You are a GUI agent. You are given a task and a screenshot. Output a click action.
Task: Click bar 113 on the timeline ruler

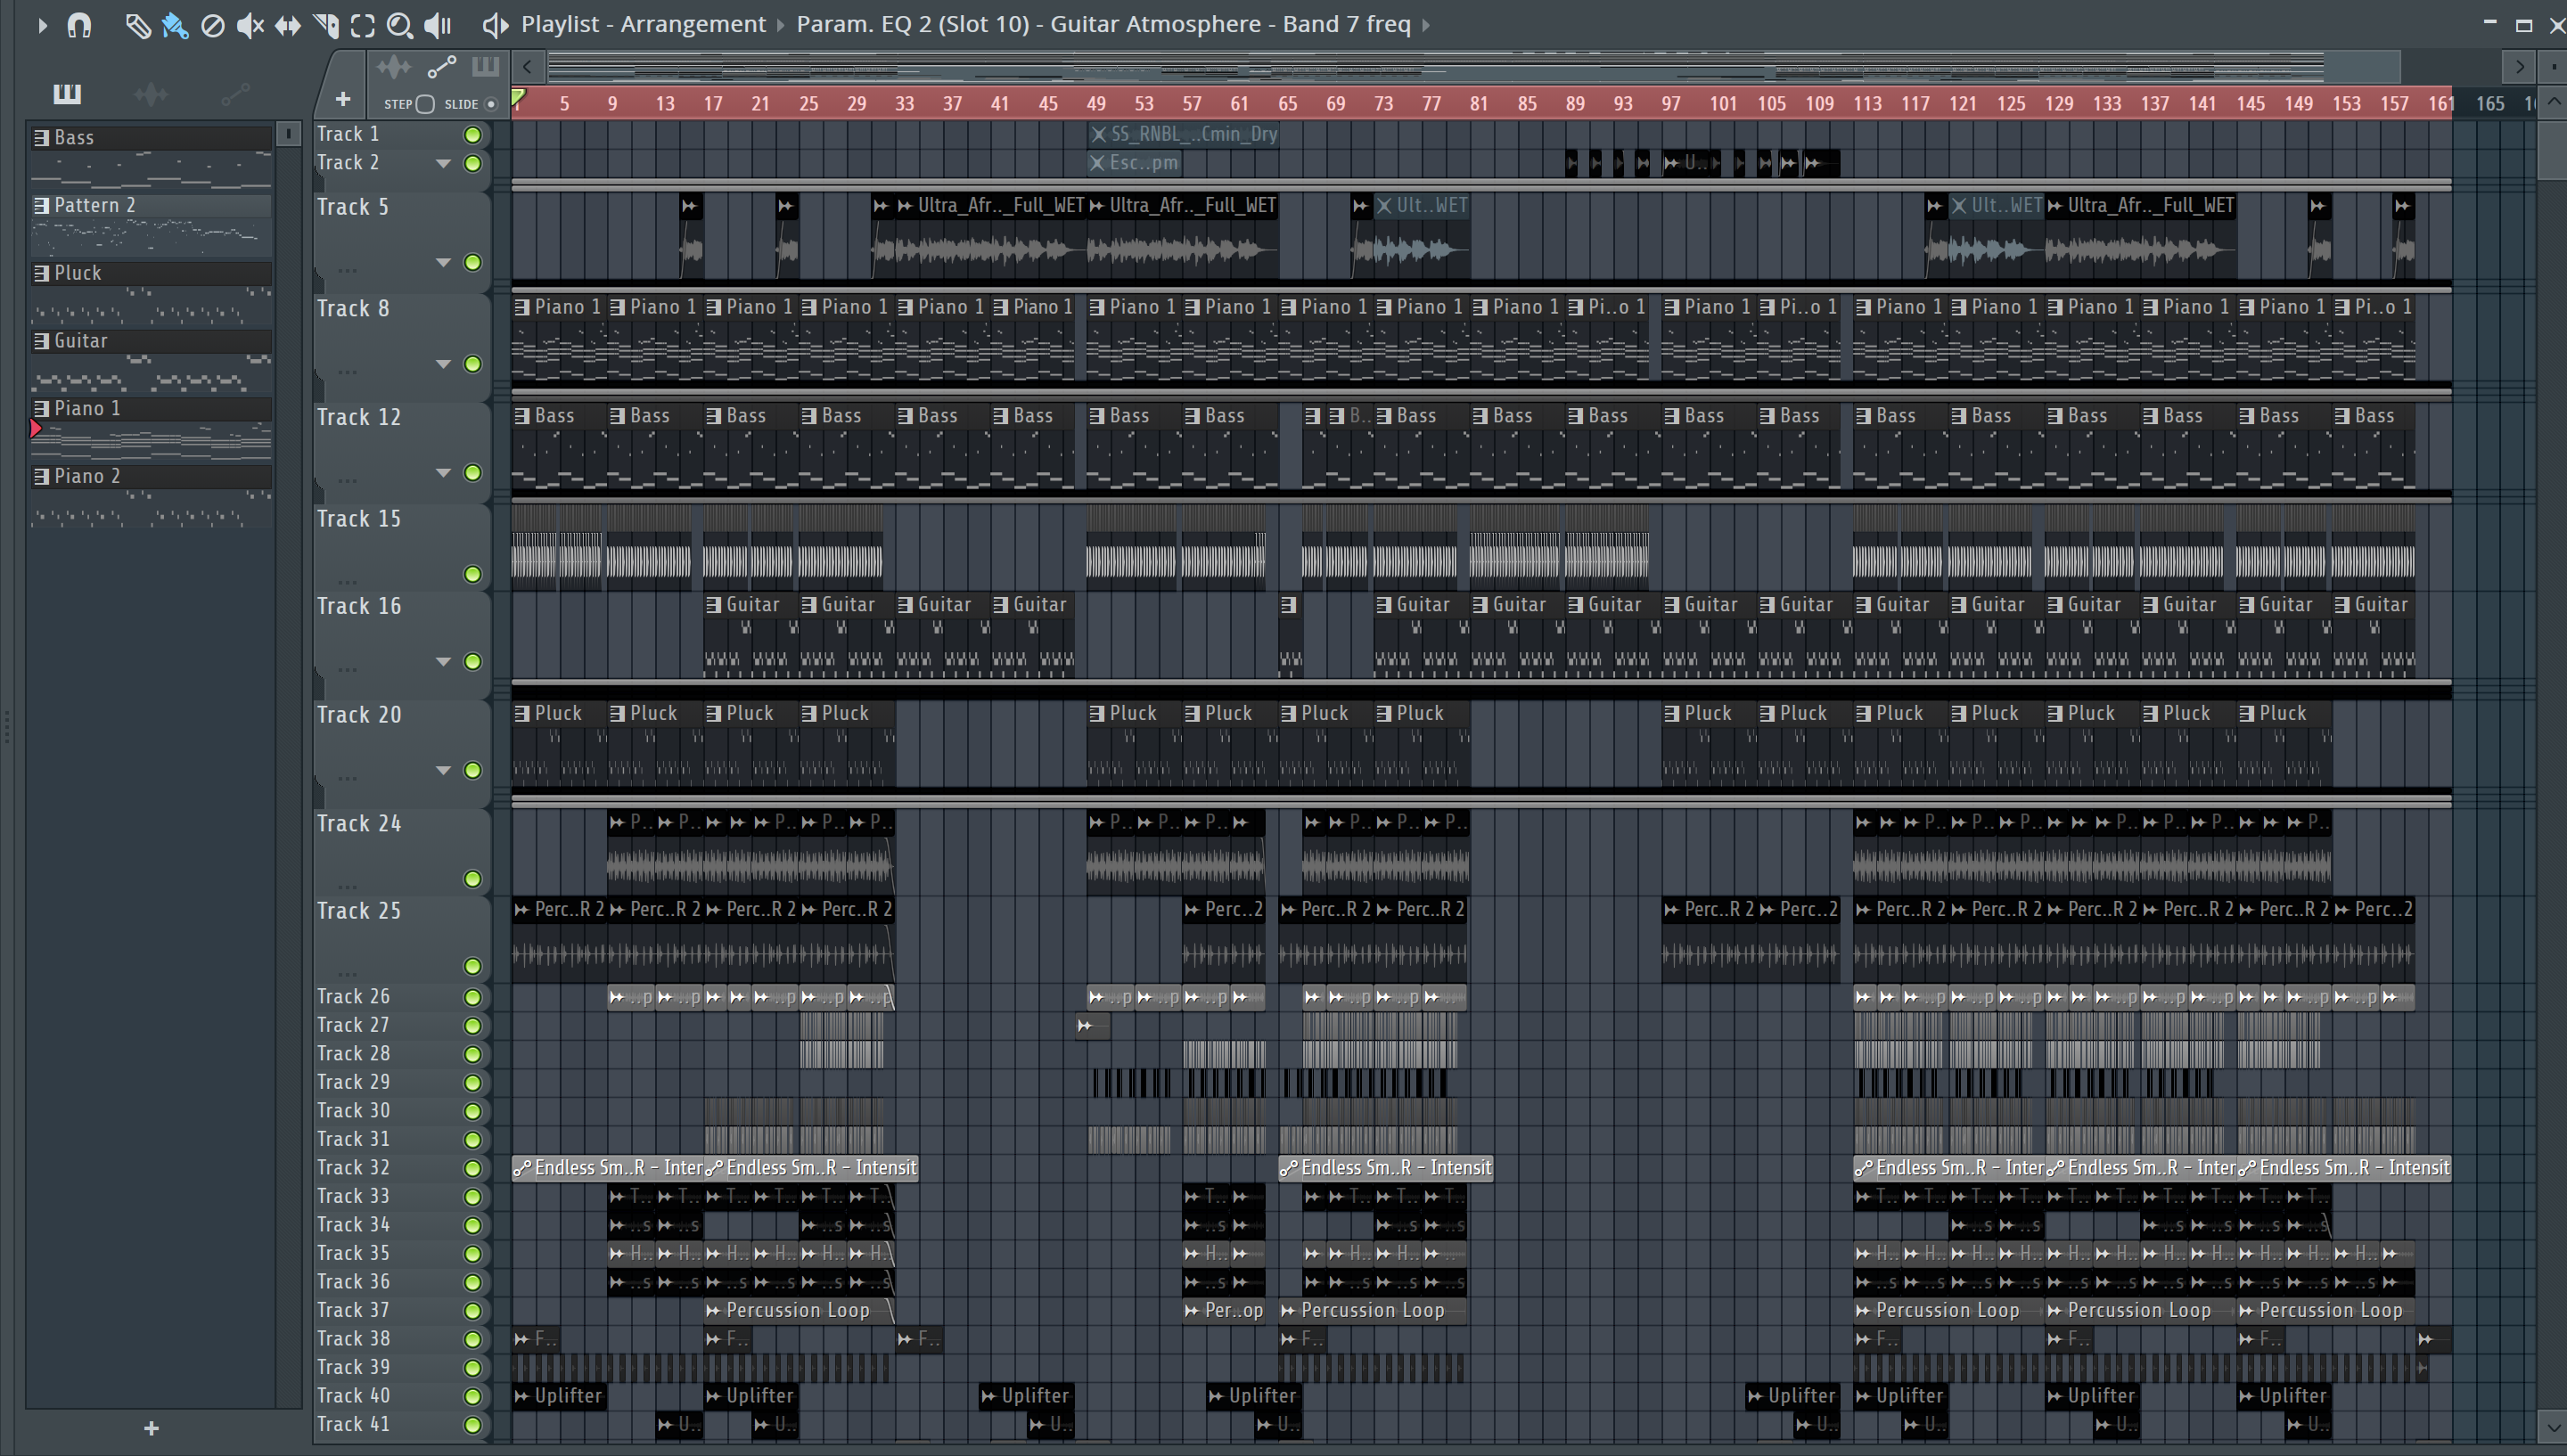(x=1867, y=104)
